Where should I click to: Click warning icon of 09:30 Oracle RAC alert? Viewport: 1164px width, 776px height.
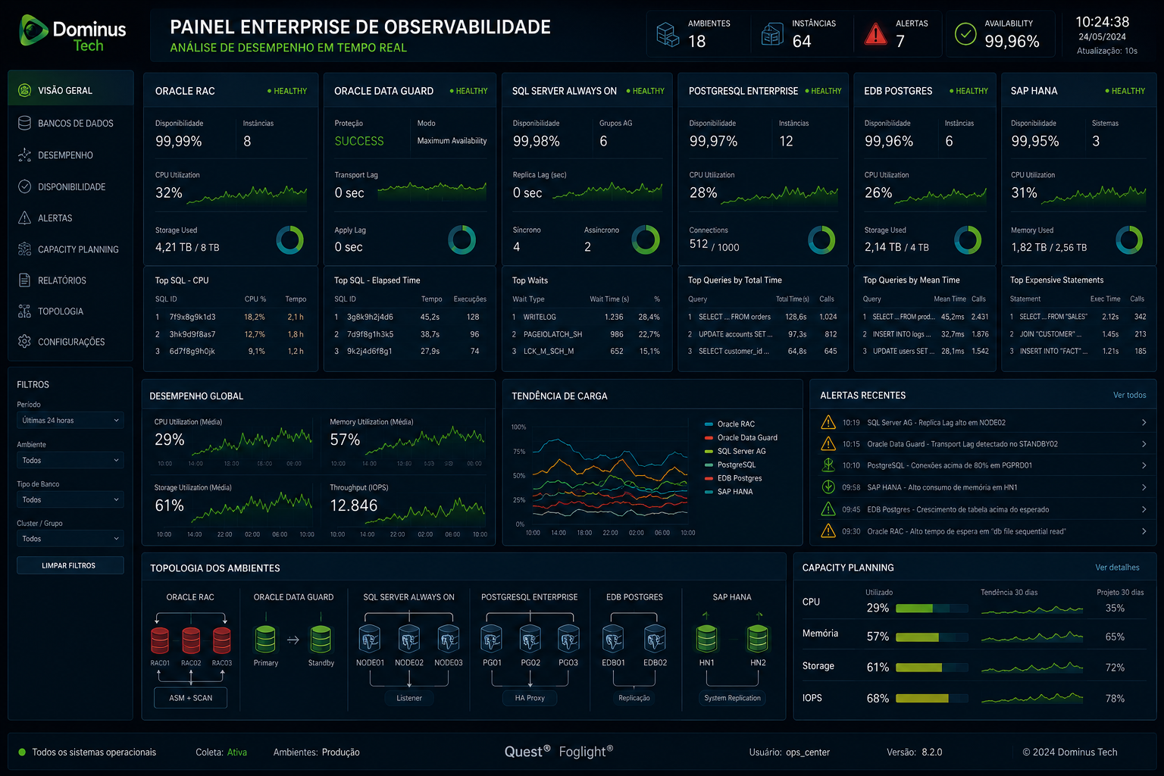(x=828, y=531)
